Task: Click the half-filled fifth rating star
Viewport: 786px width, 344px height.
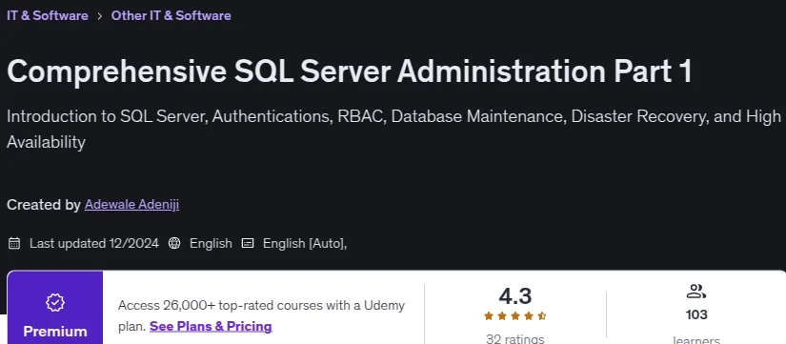Action: [542, 316]
